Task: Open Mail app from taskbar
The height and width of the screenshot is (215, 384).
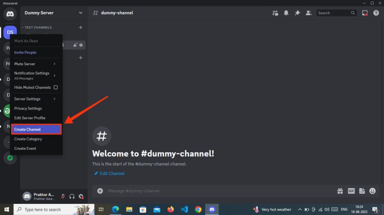Action: click(157, 209)
